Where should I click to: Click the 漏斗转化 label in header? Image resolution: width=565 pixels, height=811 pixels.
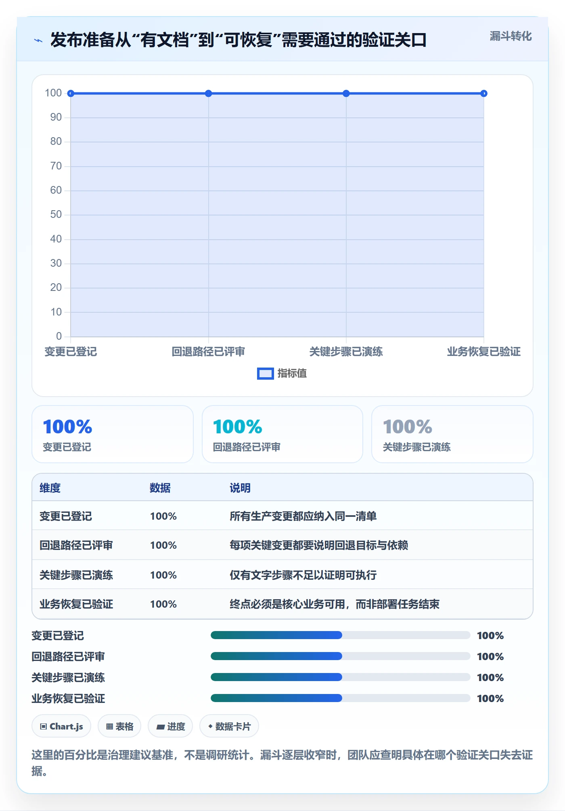coord(511,36)
